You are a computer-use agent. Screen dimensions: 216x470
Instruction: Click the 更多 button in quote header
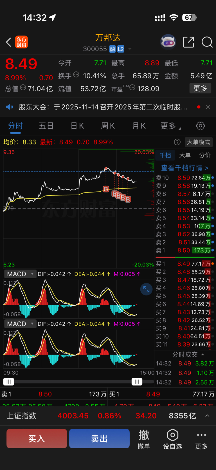(x=200, y=88)
